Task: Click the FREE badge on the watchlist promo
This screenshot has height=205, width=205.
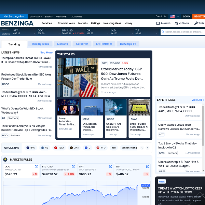Action: 162,182
